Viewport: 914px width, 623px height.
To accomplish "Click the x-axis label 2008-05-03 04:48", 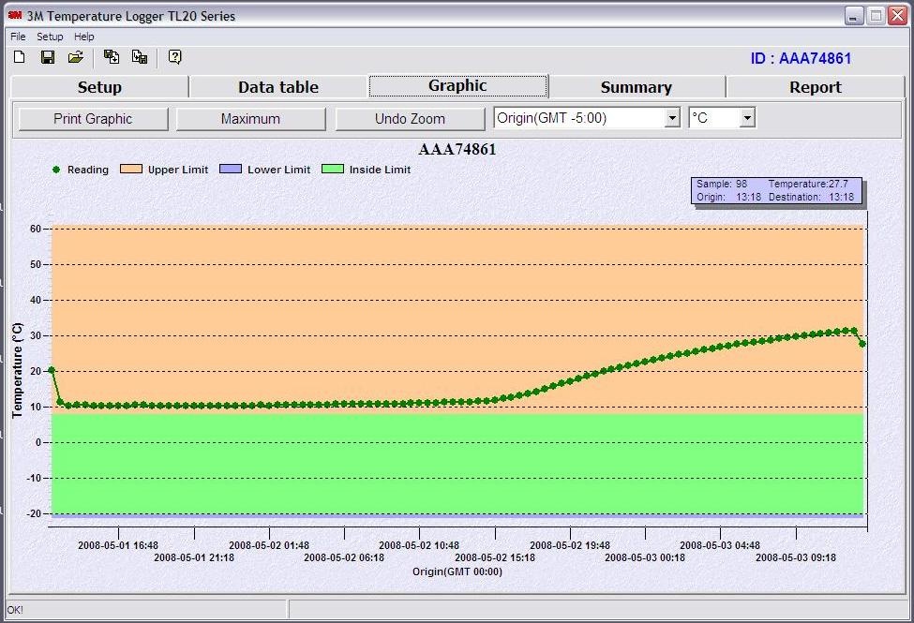I will (720, 545).
